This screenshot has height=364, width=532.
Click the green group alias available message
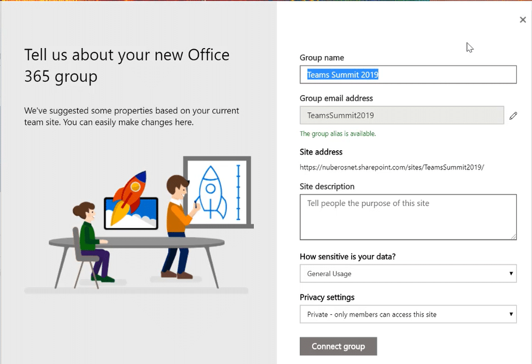[338, 134]
